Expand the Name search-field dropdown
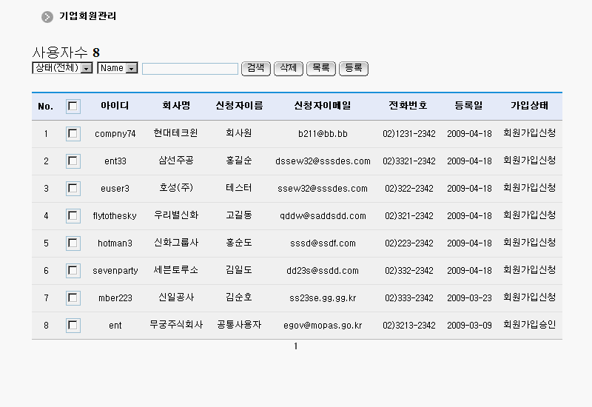This screenshot has width=592, height=407. tap(117, 68)
